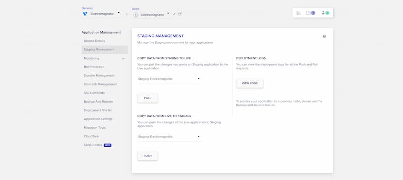Image resolution: width=403 pixels, height=180 pixels.
Task: Click the Servers breadcrumb label
Action: [88, 8]
